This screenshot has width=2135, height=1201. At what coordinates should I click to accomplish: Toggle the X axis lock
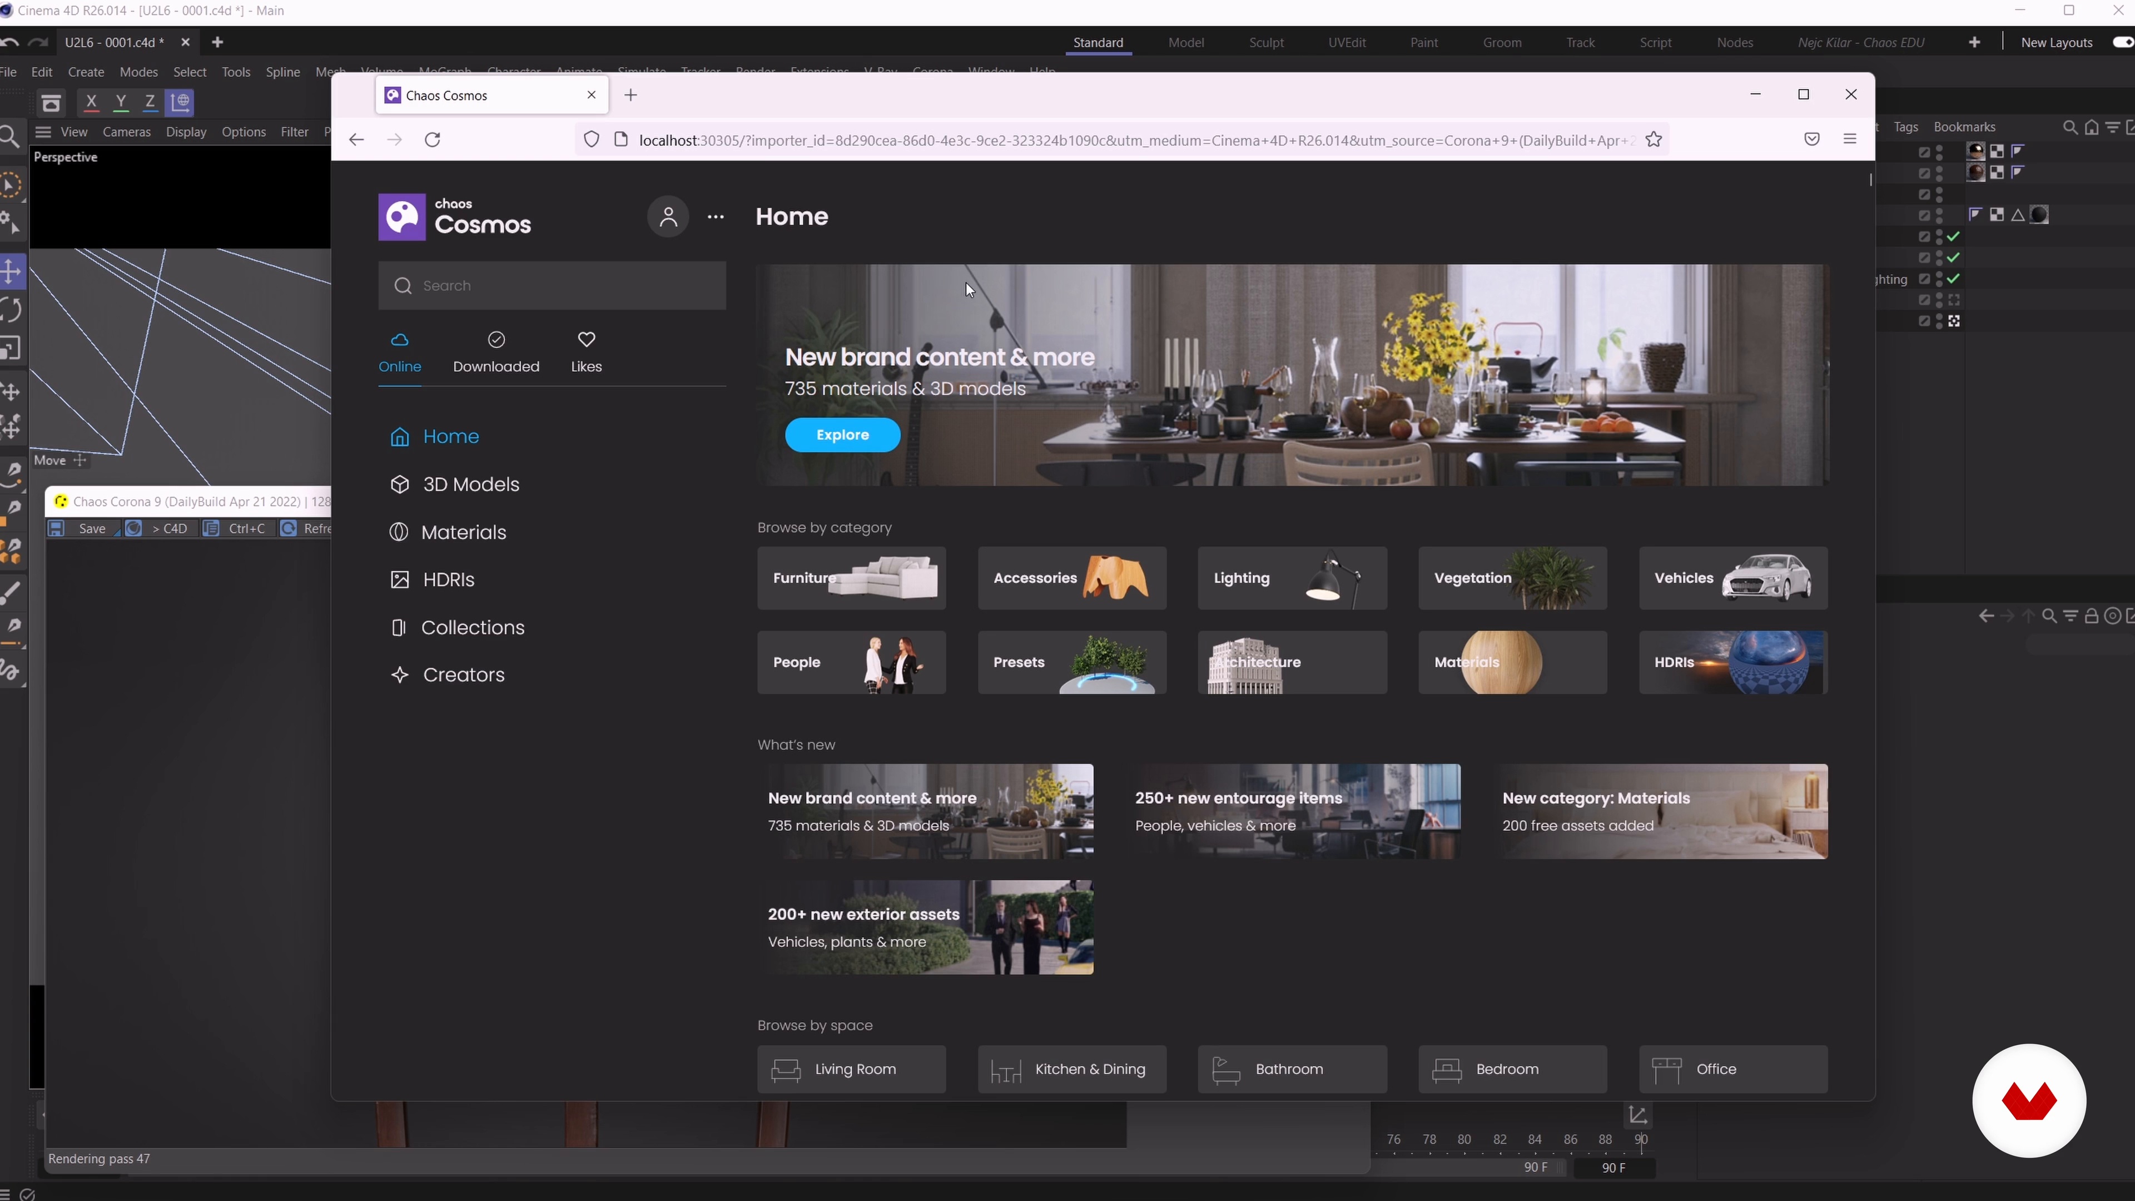(91, 103)
